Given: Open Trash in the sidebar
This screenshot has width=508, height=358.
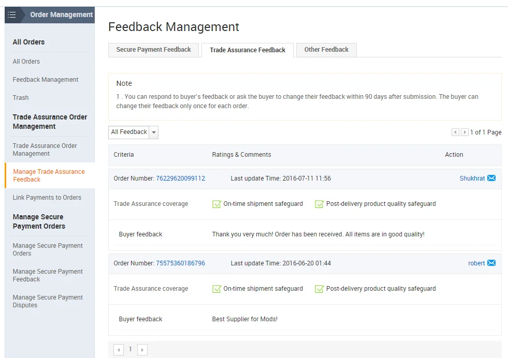Looking at the screenshot, I should pos(21,98).
